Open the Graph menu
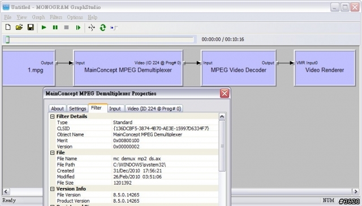 click(x=38, y=17)
